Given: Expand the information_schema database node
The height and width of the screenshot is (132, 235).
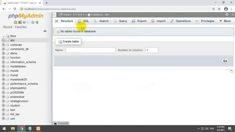Looking at the screenshot, I should tap(3, 62).
